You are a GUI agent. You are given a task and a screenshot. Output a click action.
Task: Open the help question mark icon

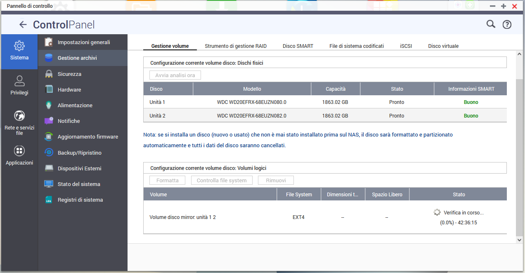507,25
